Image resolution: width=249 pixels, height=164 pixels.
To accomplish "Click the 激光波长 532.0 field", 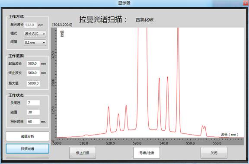I will click(x=31, y=25).
